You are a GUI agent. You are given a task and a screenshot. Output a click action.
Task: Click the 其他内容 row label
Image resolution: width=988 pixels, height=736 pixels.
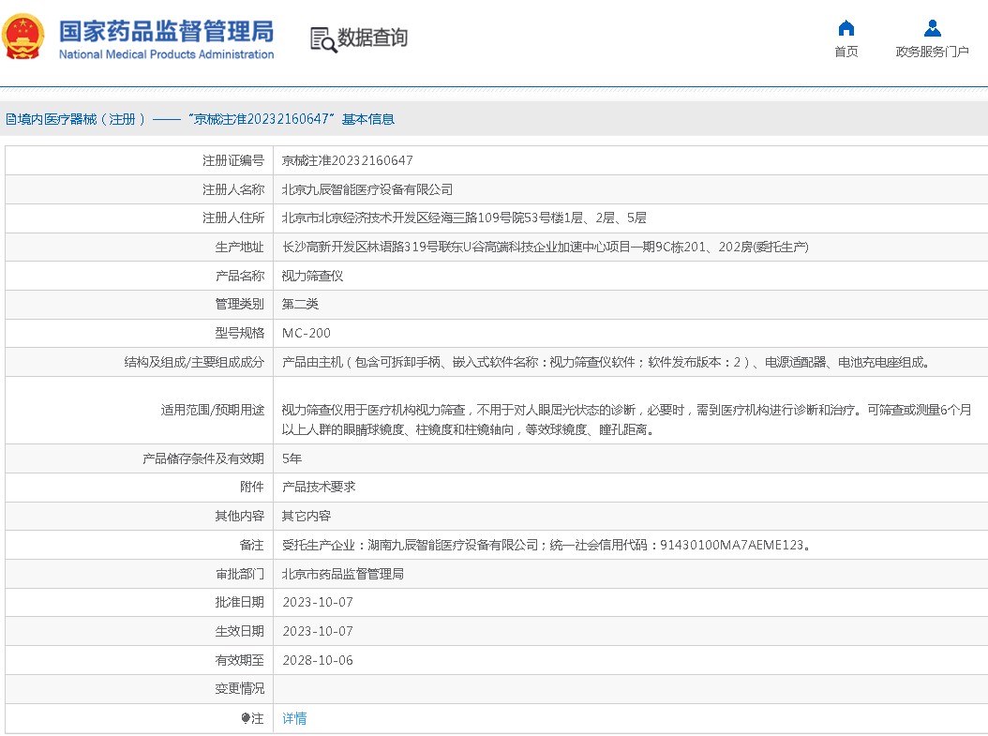(x=239, y=516)
